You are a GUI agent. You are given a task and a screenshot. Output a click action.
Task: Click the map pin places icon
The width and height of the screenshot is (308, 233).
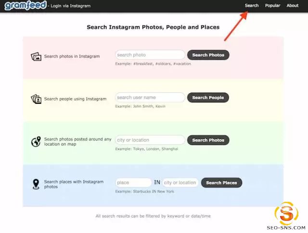point(36,184)
